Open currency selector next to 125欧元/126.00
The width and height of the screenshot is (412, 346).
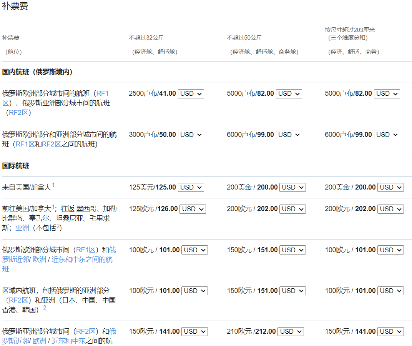pos(193,209)
